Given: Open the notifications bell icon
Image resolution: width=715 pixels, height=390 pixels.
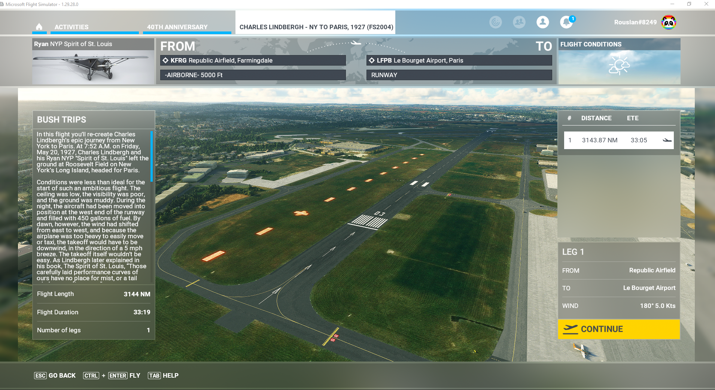Looking at the screenshot, I should click(x=566, y=22).
